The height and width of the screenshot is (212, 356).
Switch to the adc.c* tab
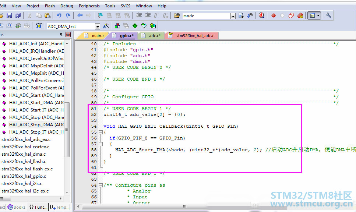[151, 36]
